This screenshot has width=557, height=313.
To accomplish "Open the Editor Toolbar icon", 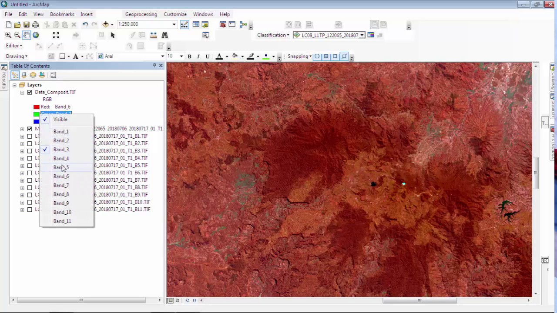I will click(185, 25).
